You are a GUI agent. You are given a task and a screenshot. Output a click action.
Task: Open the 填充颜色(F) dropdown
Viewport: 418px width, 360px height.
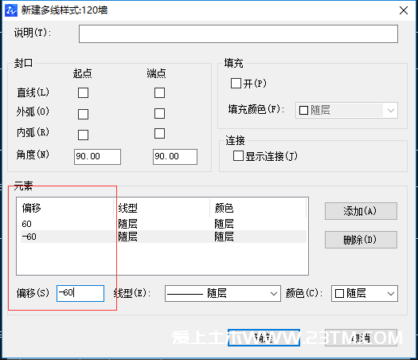[x=346, y=110]
